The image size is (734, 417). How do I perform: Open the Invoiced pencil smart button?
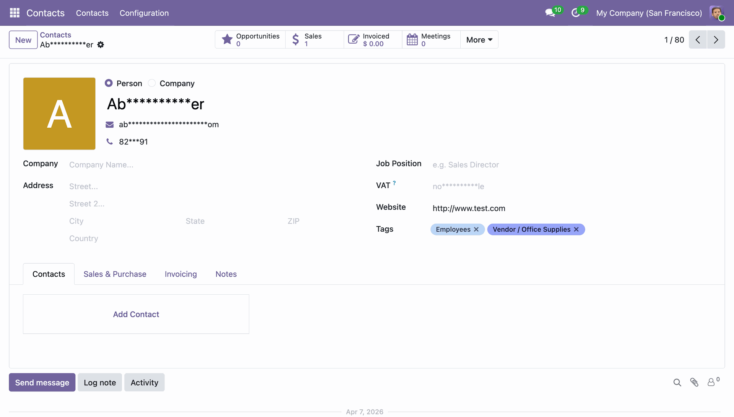click(373, 40)
